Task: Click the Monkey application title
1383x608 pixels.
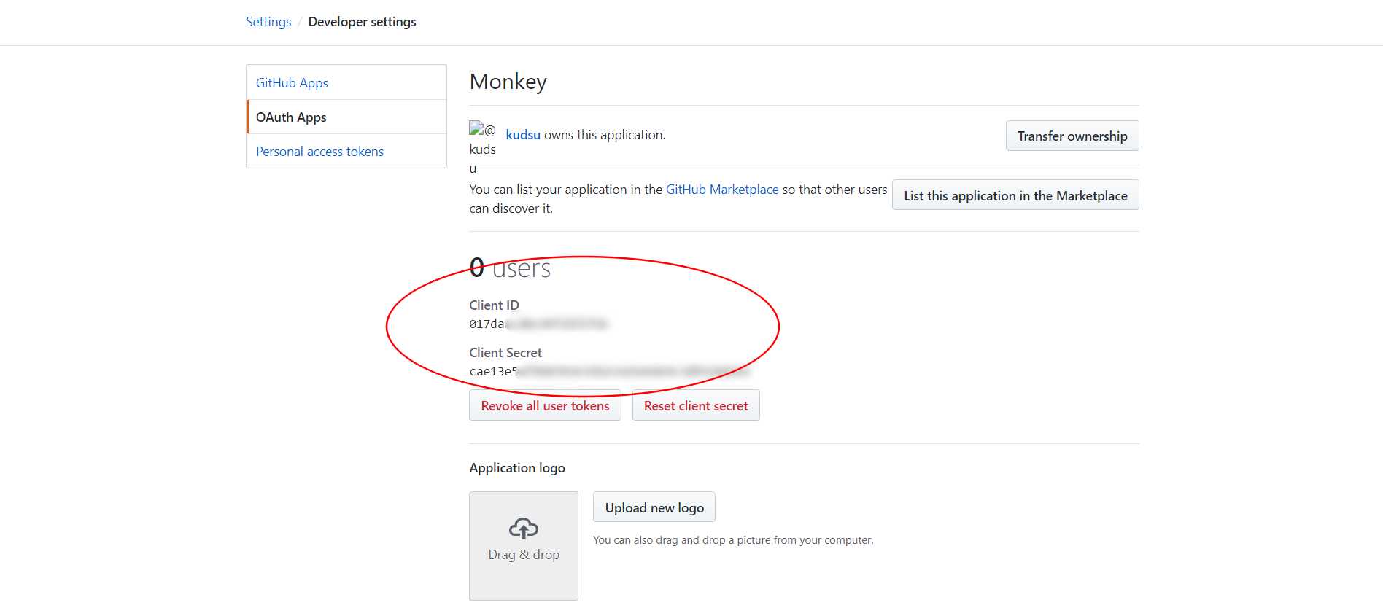Action: [x=508, y=82]
